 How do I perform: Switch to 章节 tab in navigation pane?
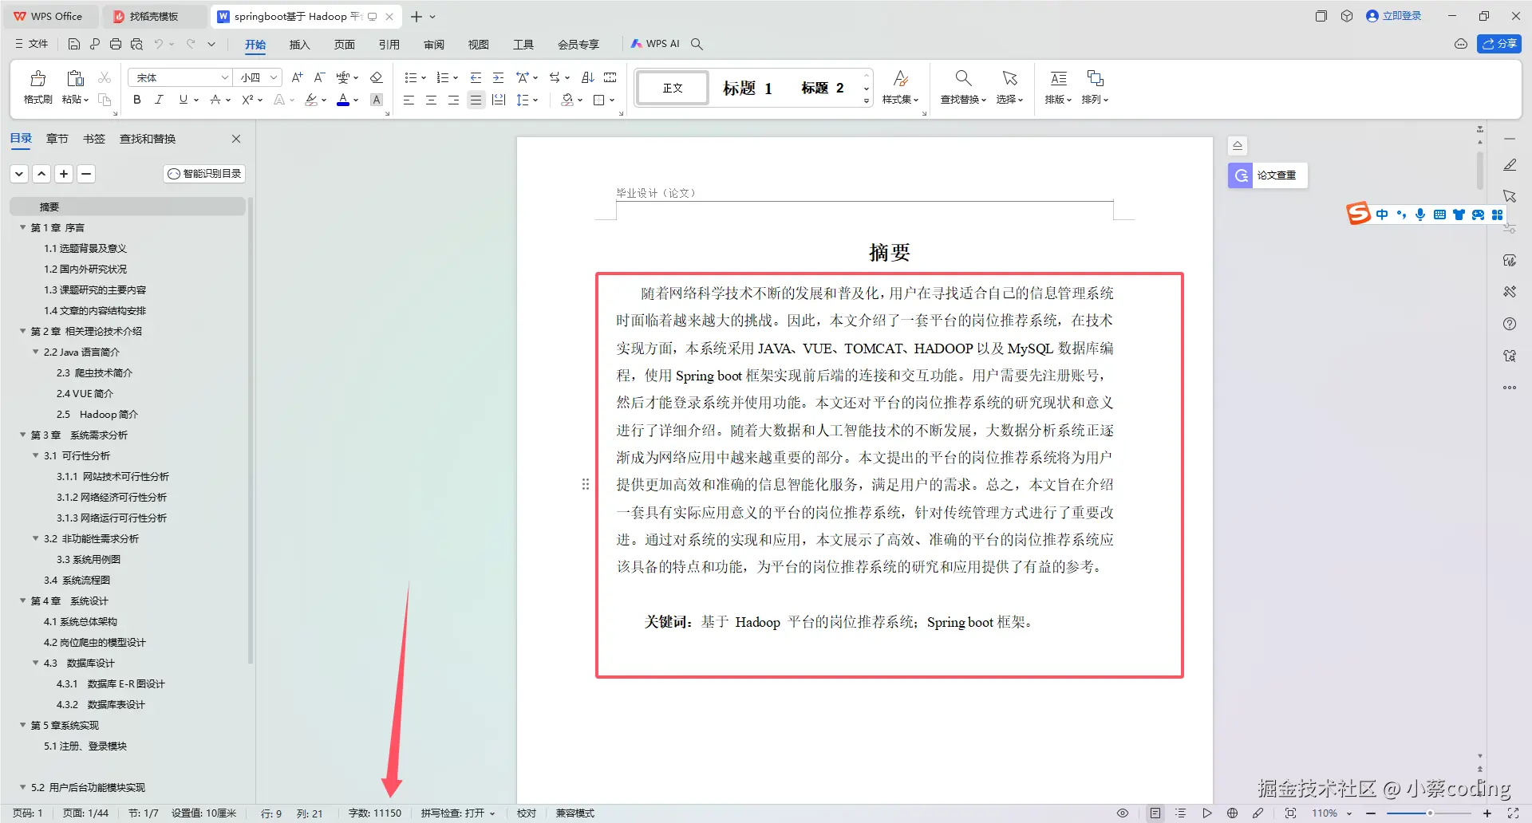[57, 139]
